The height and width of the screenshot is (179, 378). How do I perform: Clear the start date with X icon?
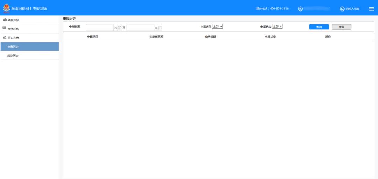pos(115,28)
